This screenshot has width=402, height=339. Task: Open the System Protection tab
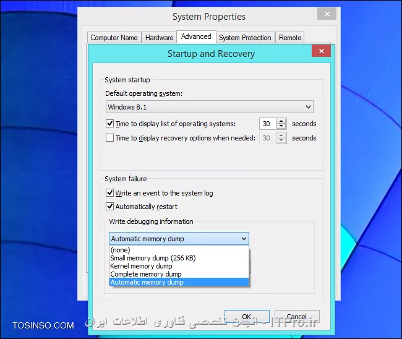(x=245, y=38)
